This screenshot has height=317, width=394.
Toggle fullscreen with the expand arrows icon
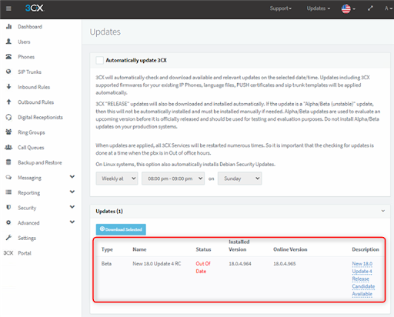370,8
